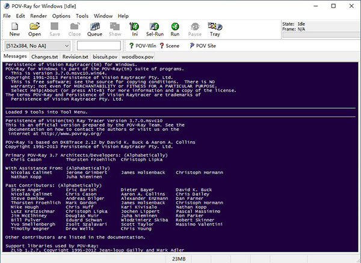Switch to the Changes.txt tab
Viewport: 361px width, 263px height.
click(45, 56)
